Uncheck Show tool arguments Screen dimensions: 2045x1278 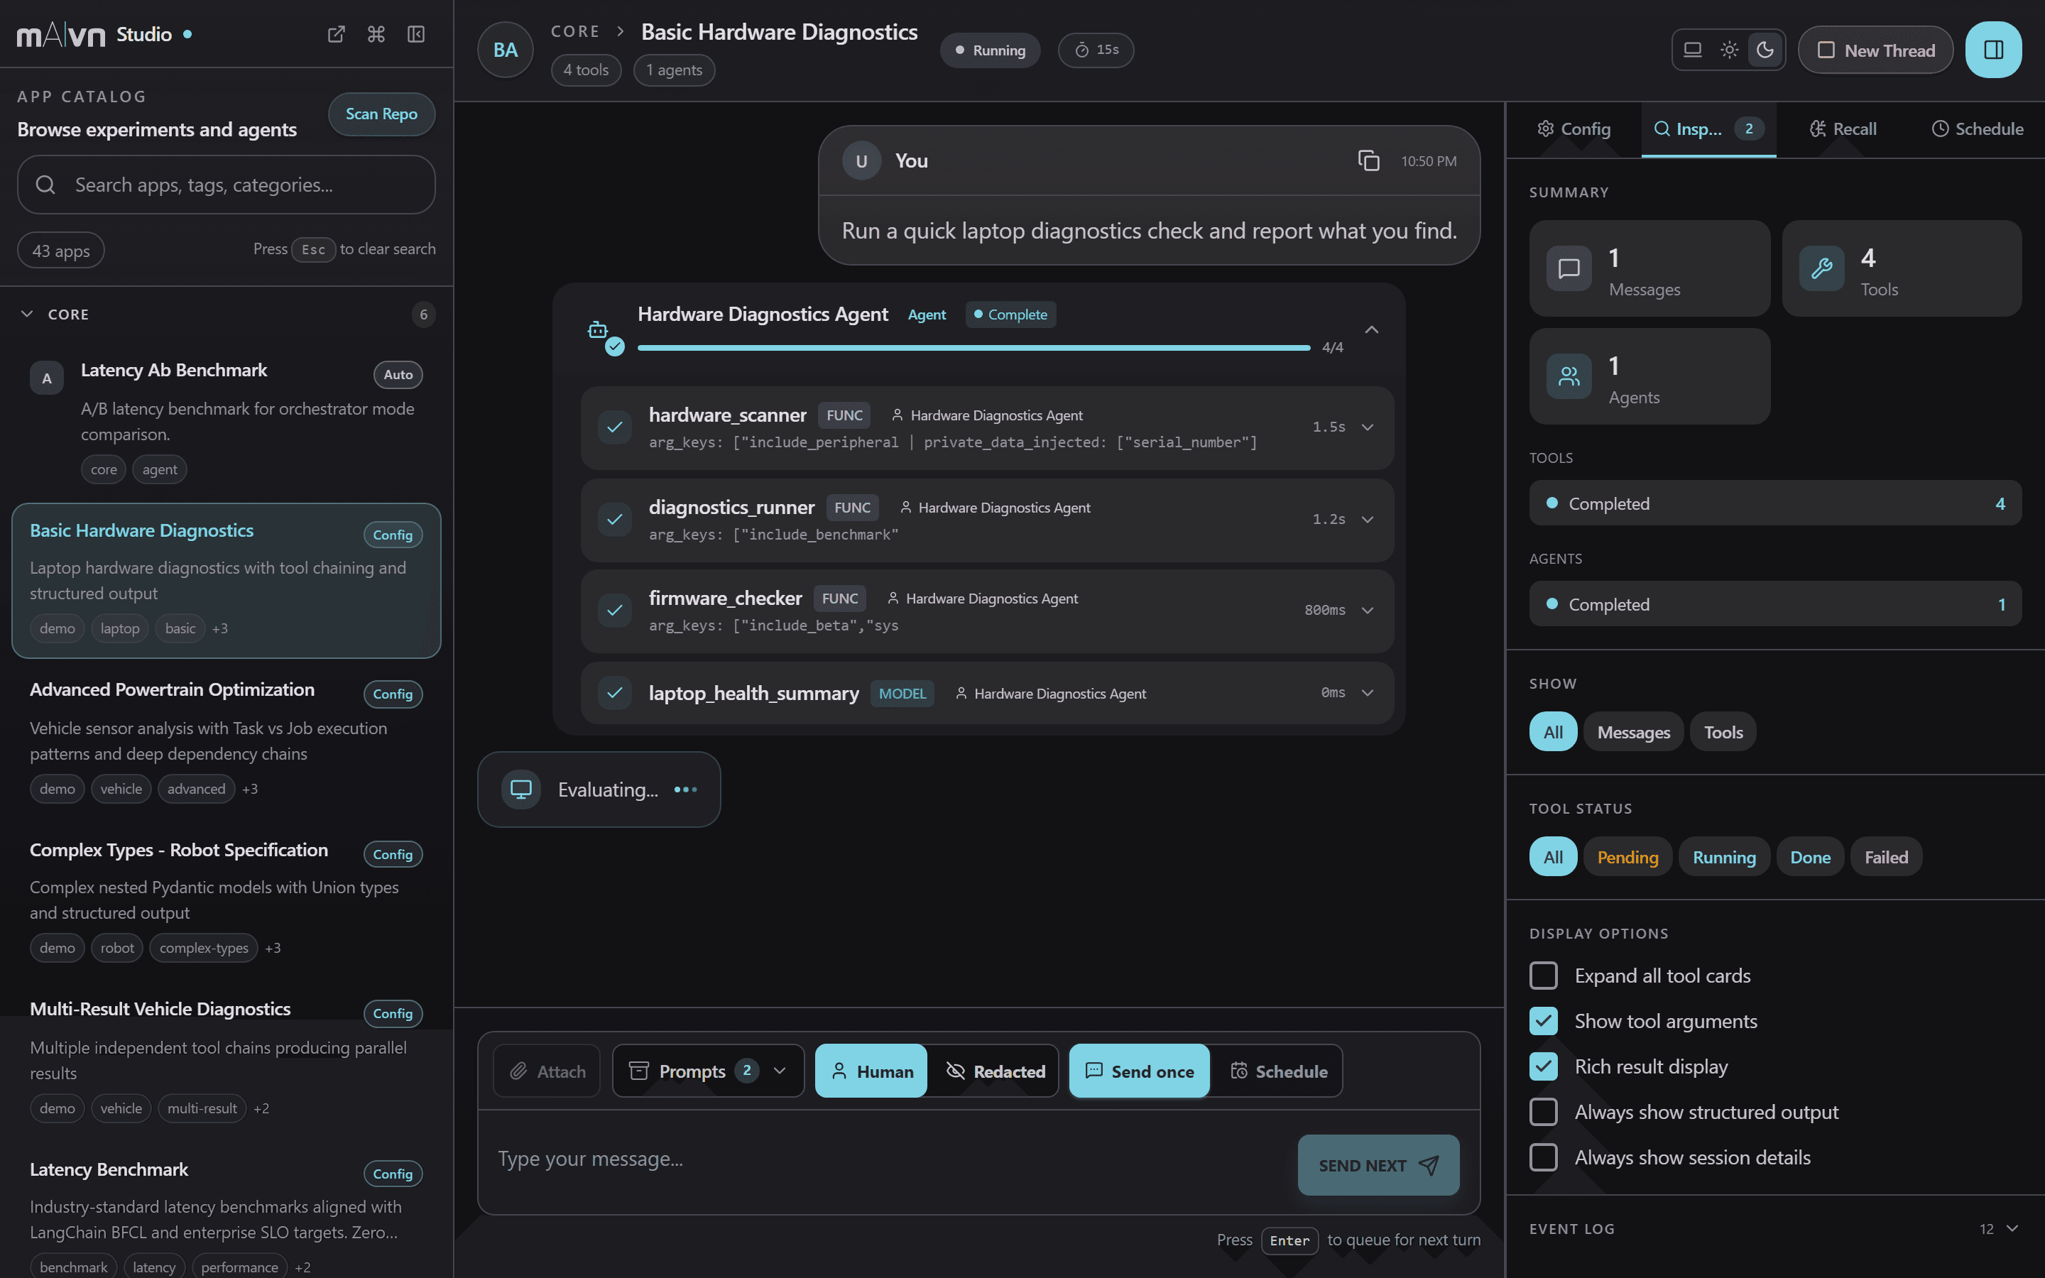click(x=1543, y=1021)
